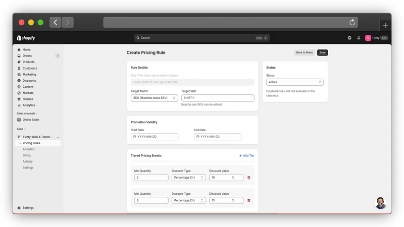Click the Add Tier link

pyautogui.click(x=247, y=156)
